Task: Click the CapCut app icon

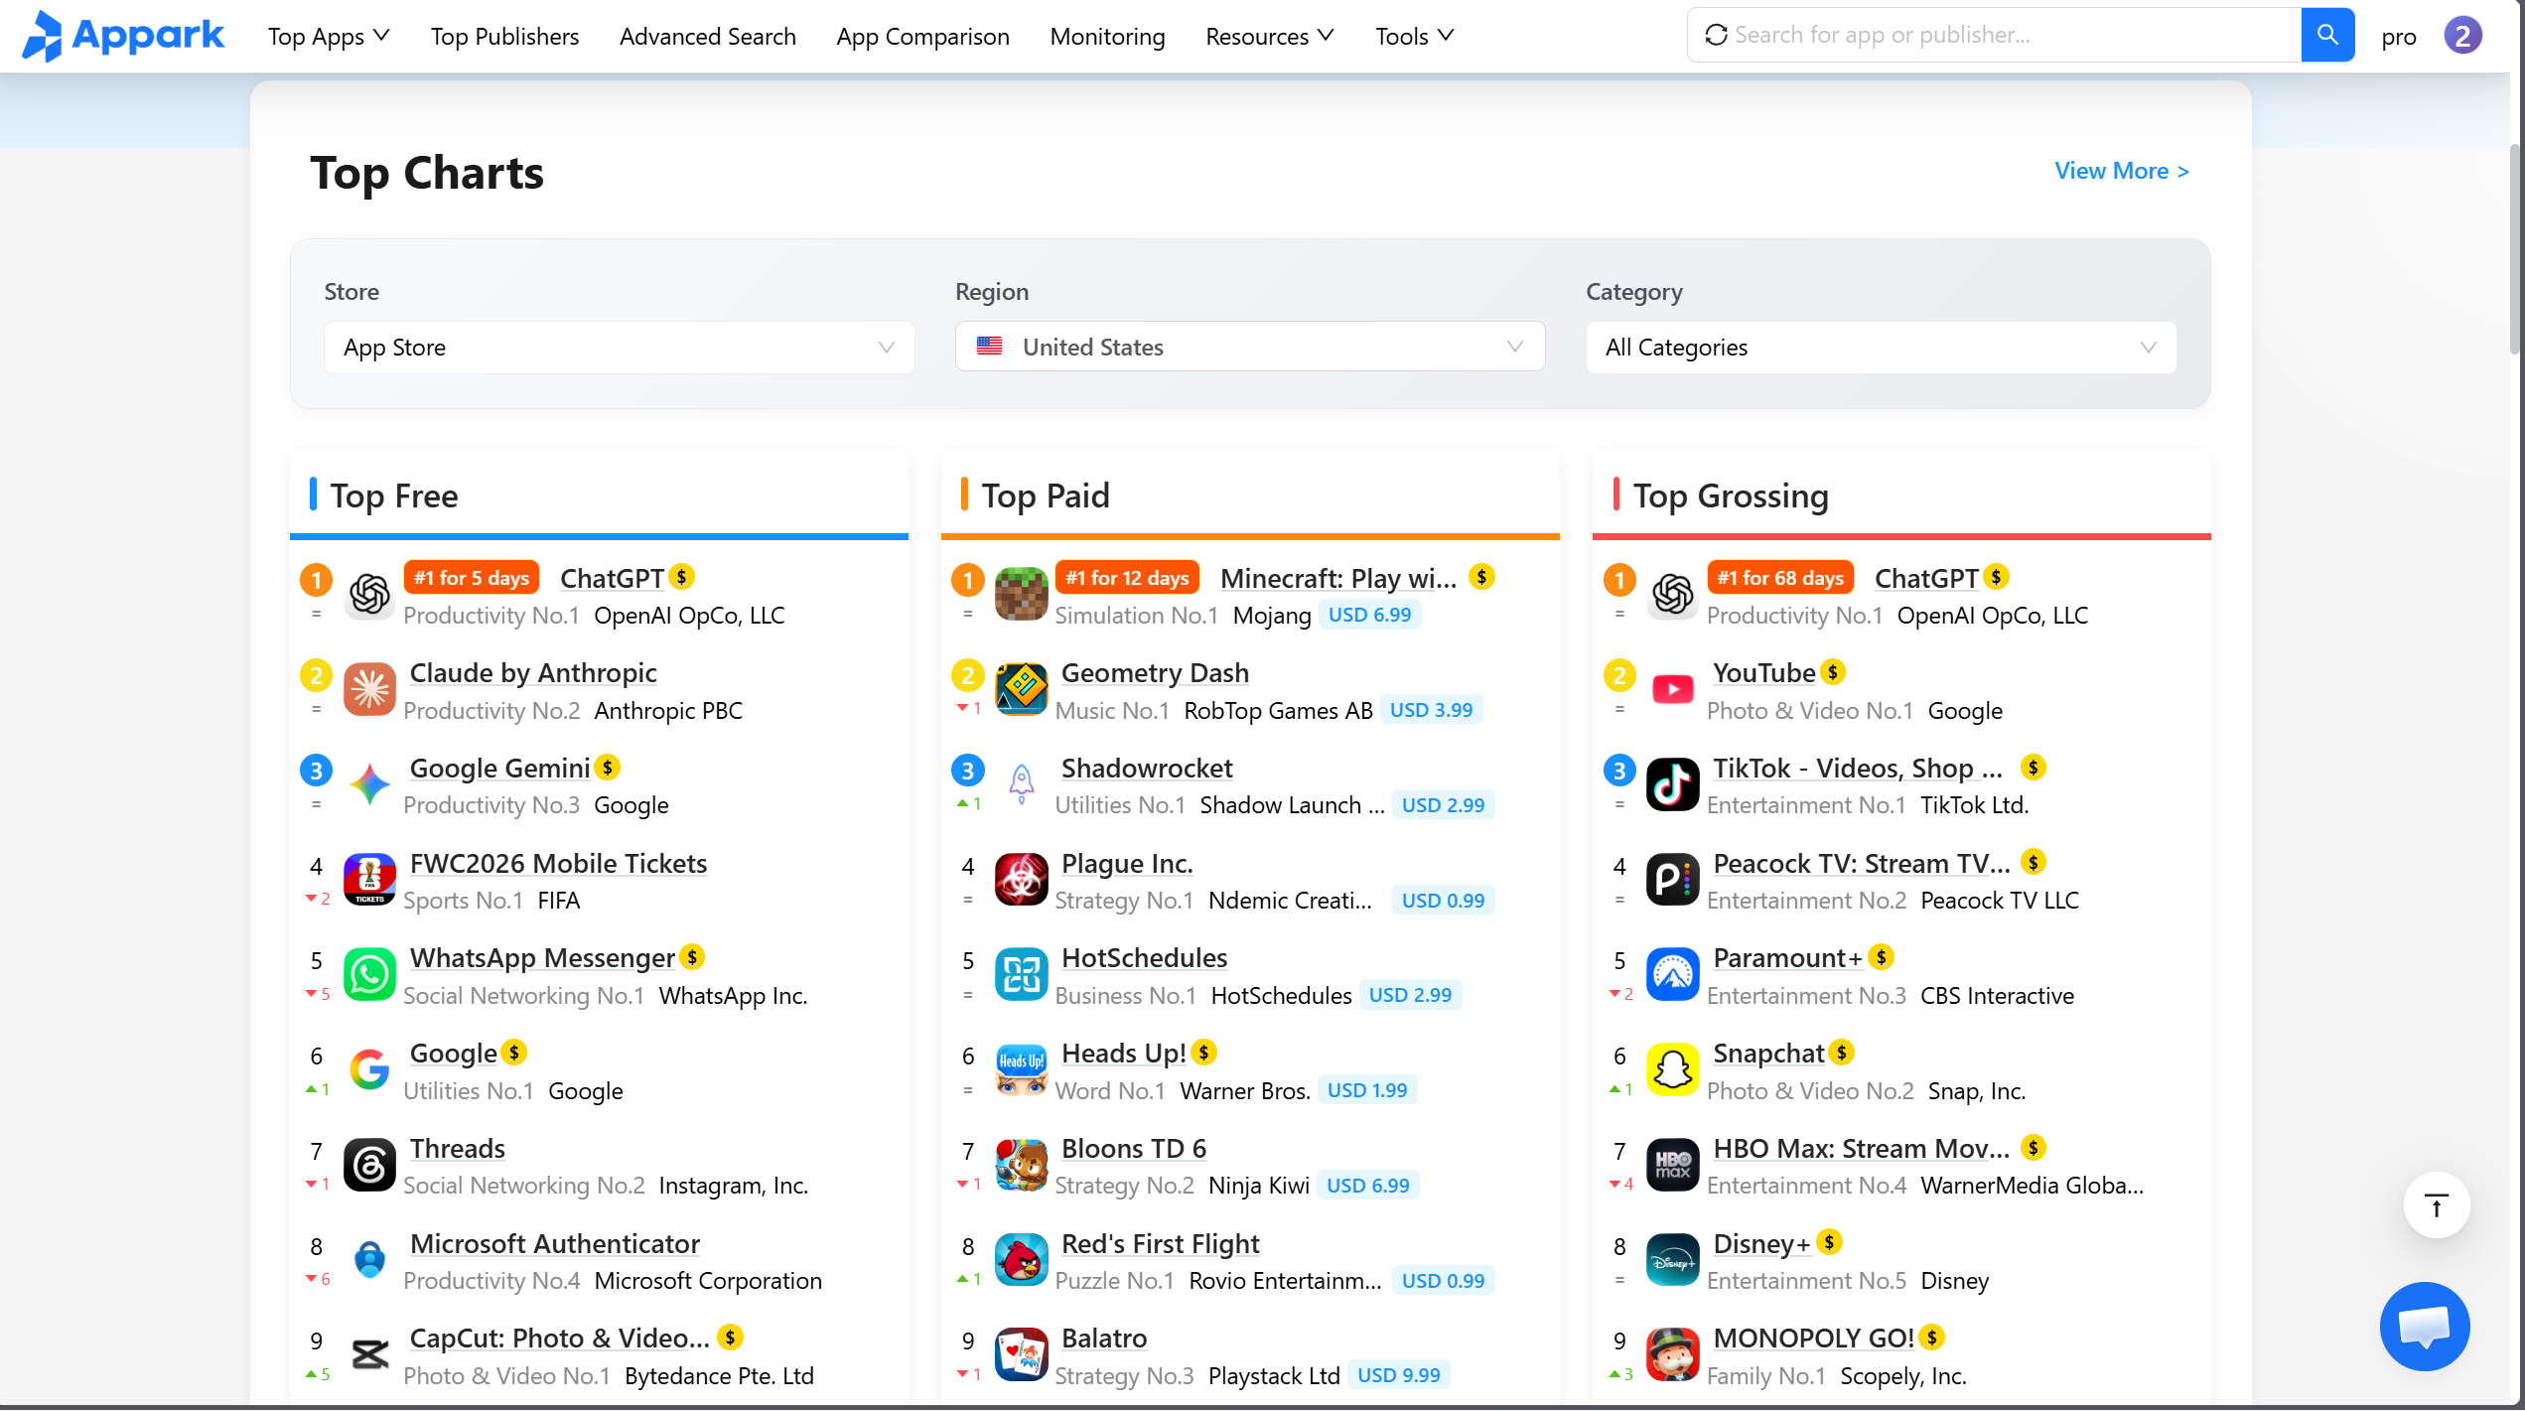Action: click(x=369, y=1355)
